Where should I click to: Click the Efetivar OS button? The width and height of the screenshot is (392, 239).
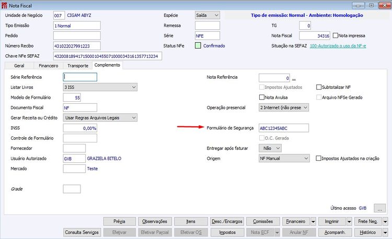[191, 232]
